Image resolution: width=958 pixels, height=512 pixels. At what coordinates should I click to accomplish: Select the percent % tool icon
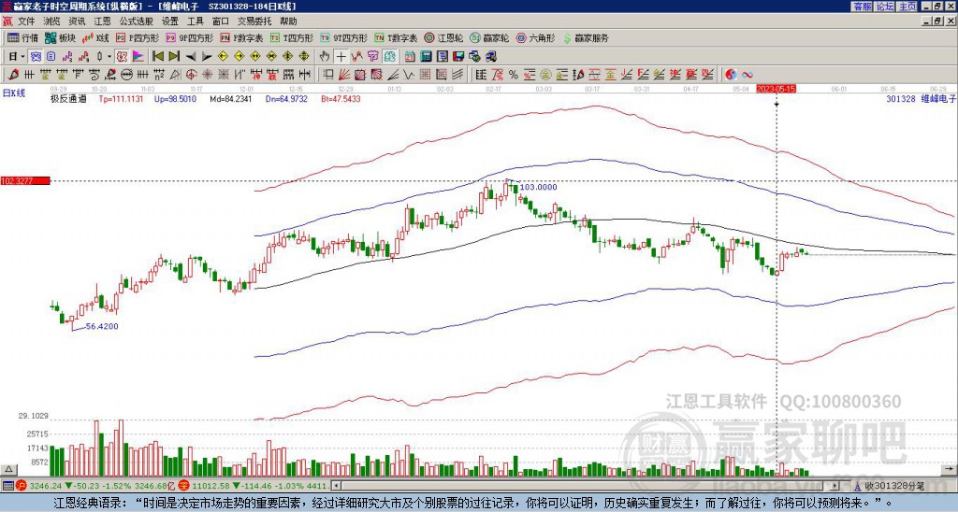514,75
